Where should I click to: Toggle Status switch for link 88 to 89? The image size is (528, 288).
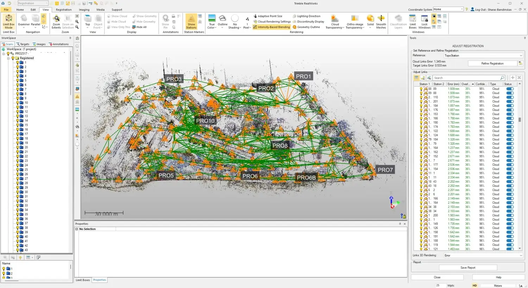(510, 89)
